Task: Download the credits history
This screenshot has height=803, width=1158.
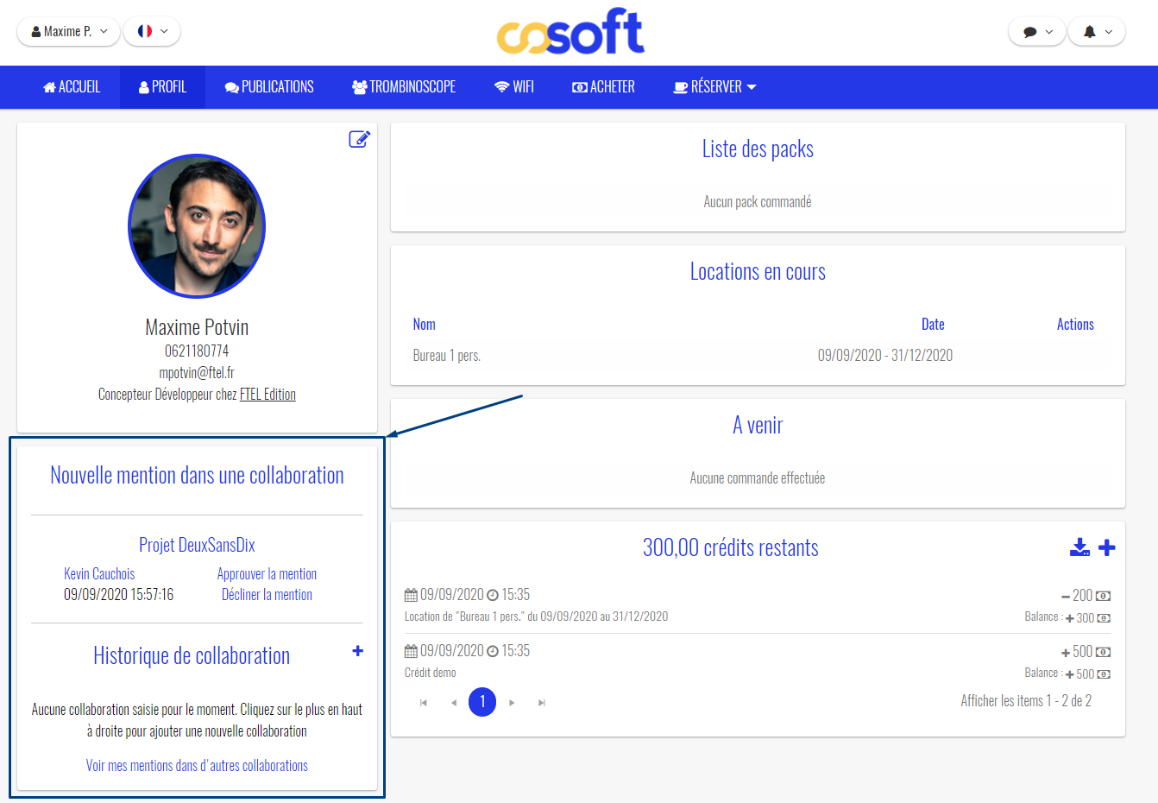Action: coord(1079,547)
